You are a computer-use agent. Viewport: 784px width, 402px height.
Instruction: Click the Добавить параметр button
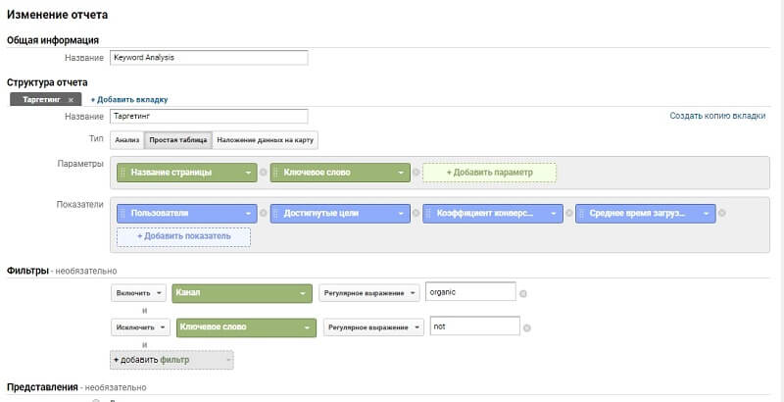(489, 173)
